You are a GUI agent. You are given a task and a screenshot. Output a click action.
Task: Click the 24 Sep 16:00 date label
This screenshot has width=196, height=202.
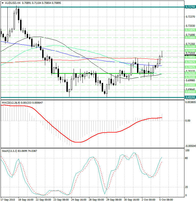point(78,199)
